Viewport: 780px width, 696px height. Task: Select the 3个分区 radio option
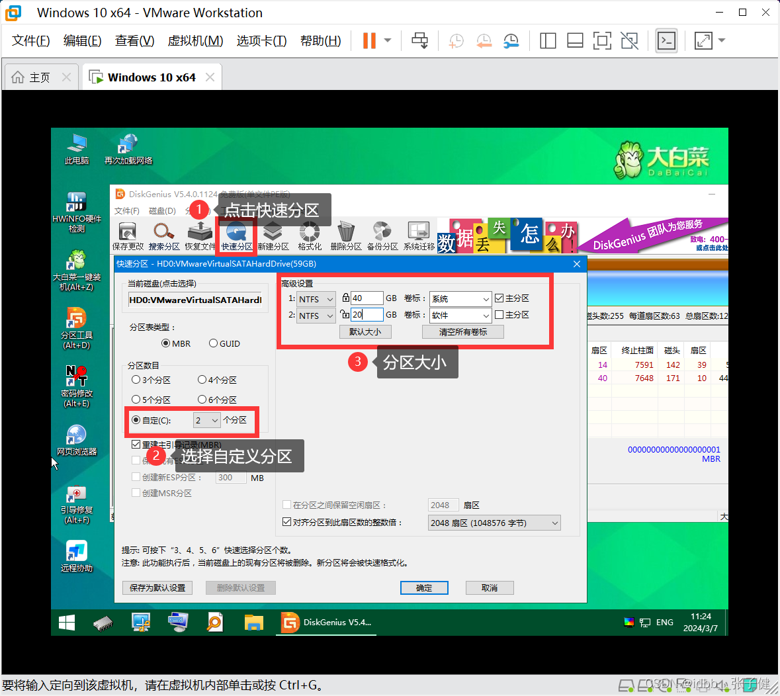point(136,380)
